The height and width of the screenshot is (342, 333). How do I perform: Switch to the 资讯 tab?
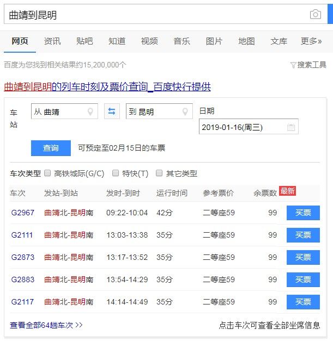[x=52, y=41]
